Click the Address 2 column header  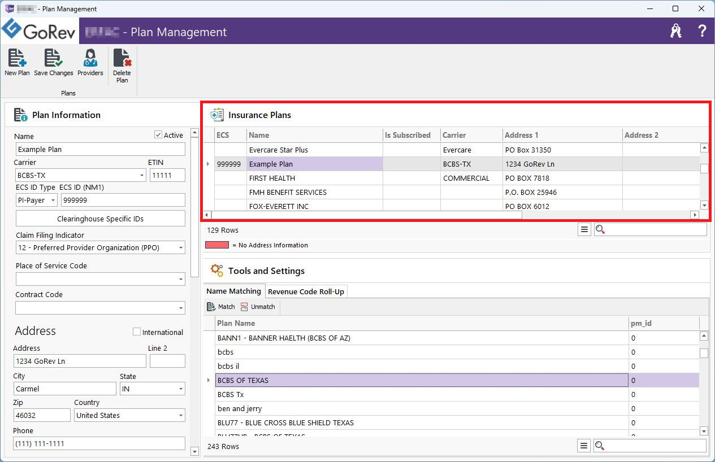pyautogui.click(x=661, y=135)
